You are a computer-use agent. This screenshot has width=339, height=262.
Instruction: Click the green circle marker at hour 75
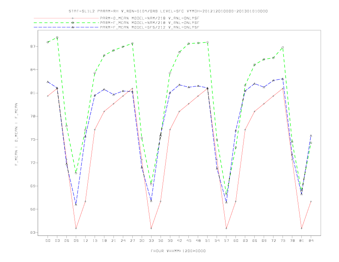pos(283,48)
